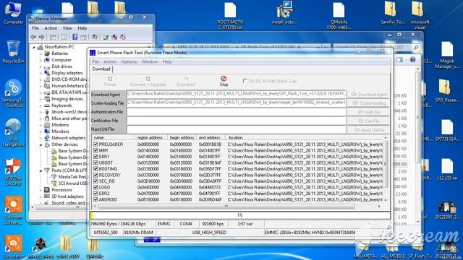
Task: Click the Download Agent button
Action: click(369, 95)
